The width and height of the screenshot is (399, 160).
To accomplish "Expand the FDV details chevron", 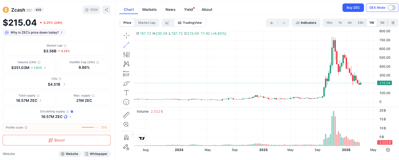I will [64, 84].
